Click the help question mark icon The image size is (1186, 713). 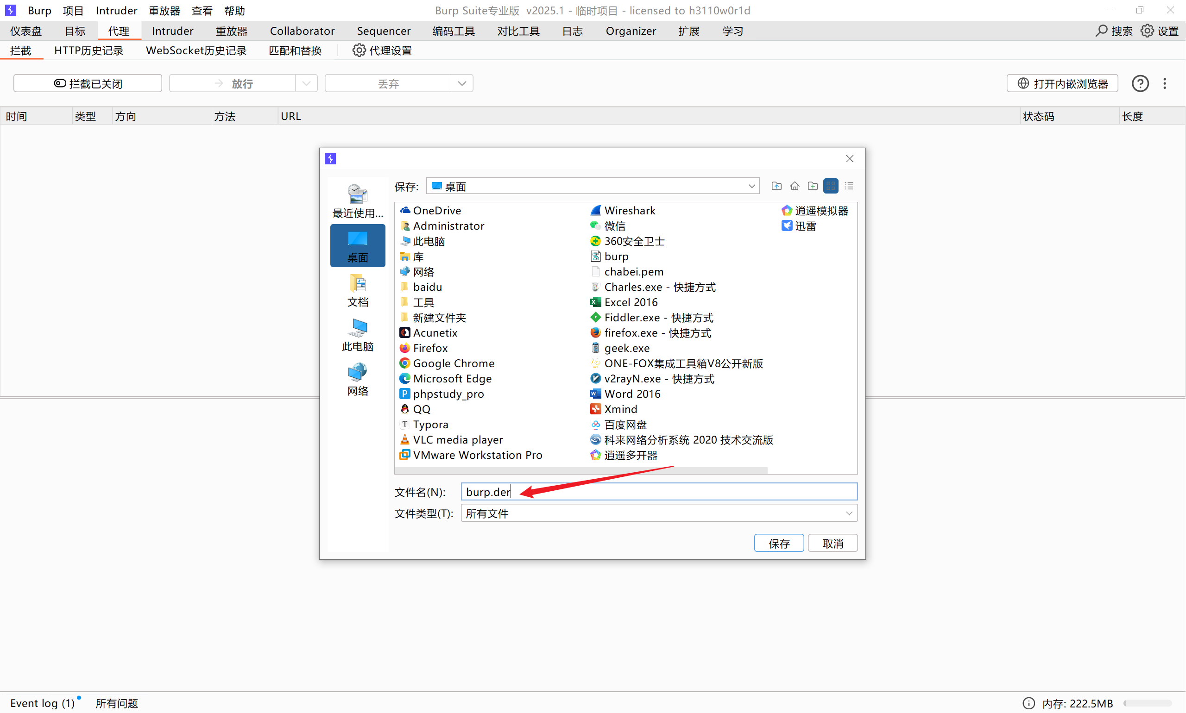1140,83
